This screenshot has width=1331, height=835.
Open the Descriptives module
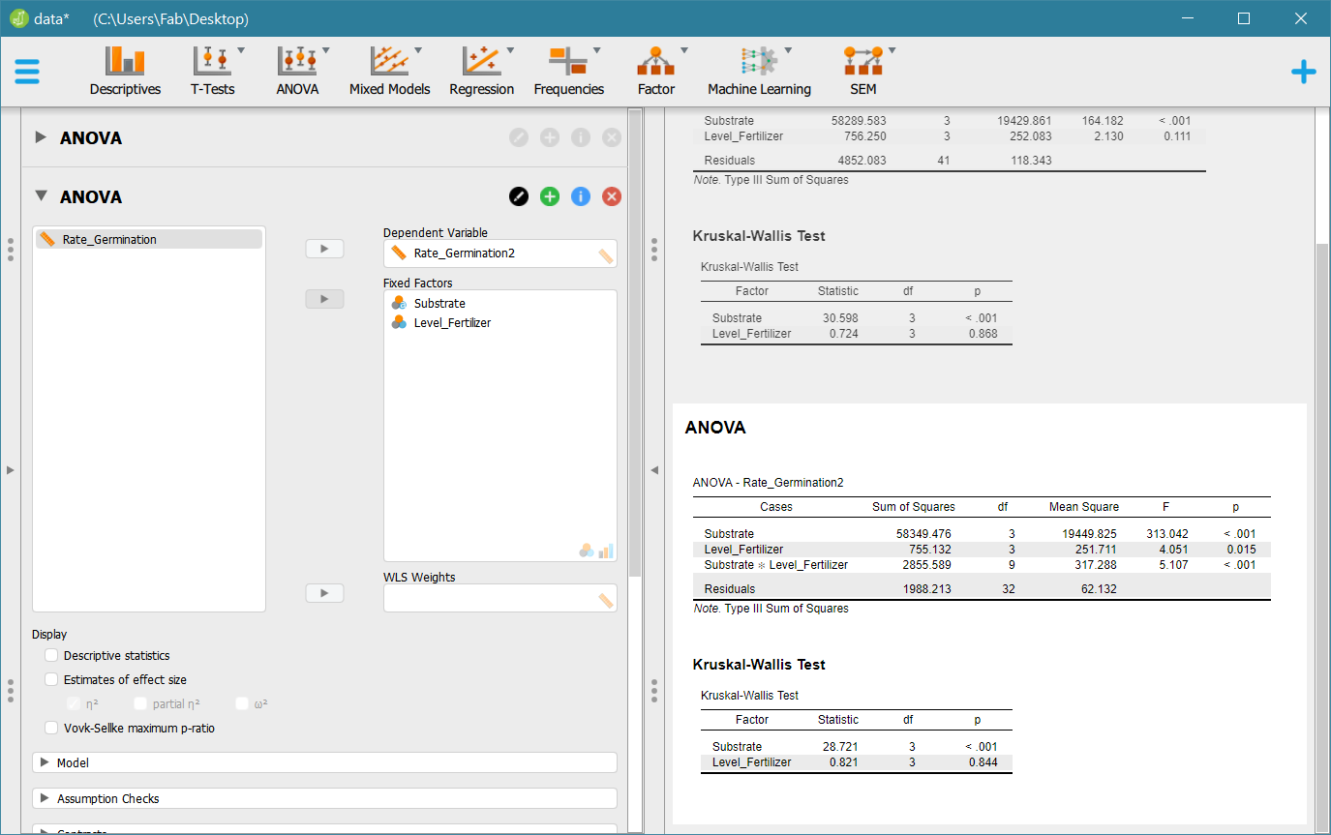coord(125,72)
